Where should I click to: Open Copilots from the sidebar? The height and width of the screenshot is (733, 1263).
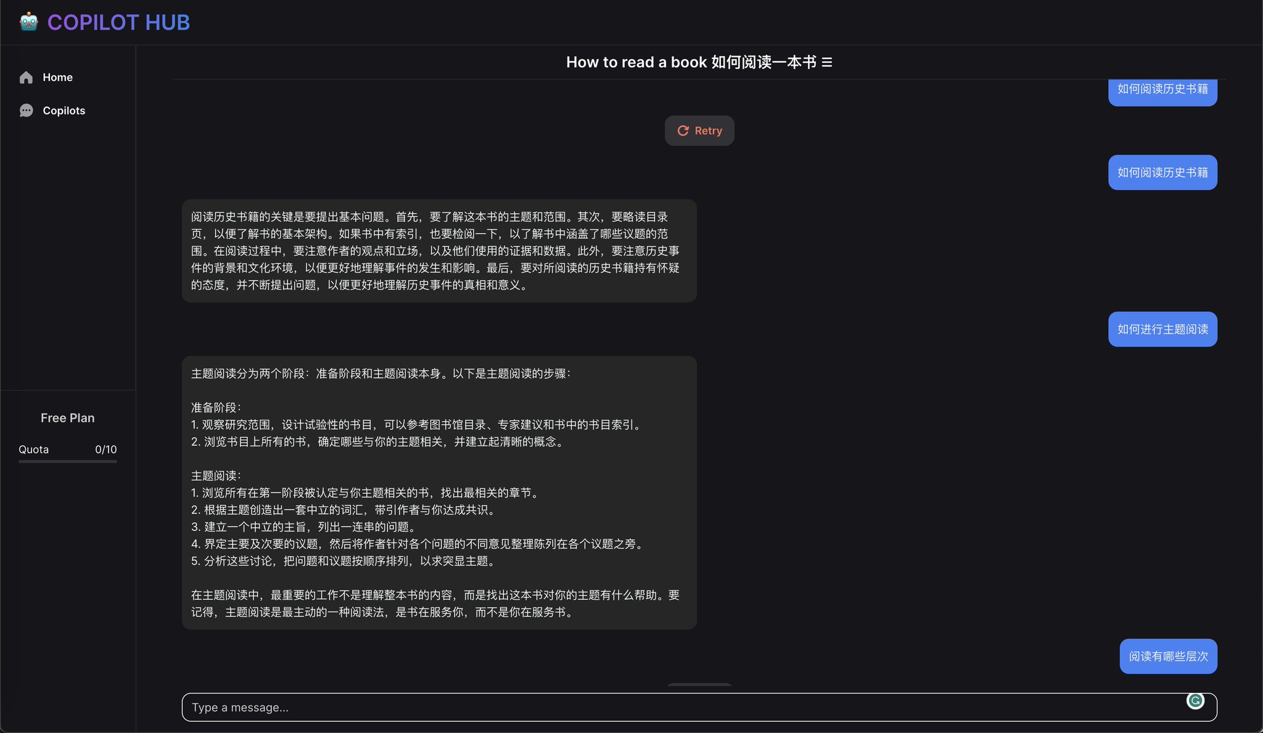pos(64,110)
